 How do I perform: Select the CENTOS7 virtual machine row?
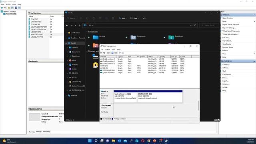tap(46, 19)
